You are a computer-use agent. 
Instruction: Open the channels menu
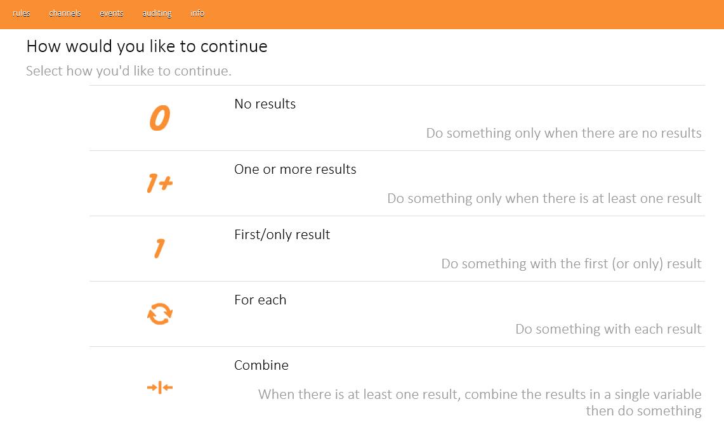65,13
